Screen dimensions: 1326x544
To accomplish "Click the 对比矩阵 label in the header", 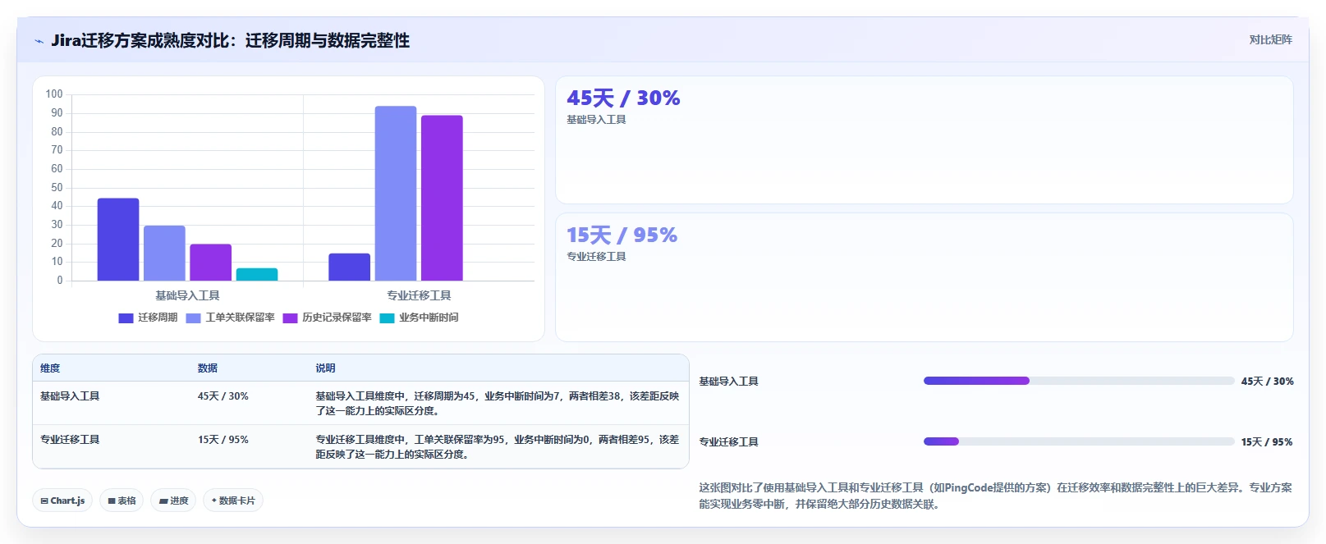I will 1270,39.
